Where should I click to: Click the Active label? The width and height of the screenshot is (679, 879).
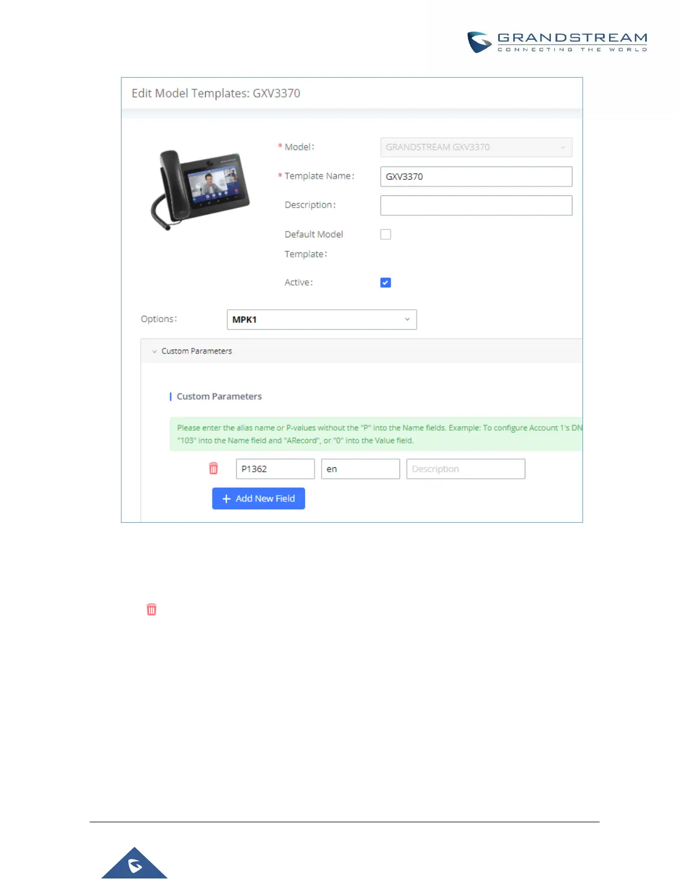(x=299, y=282)
